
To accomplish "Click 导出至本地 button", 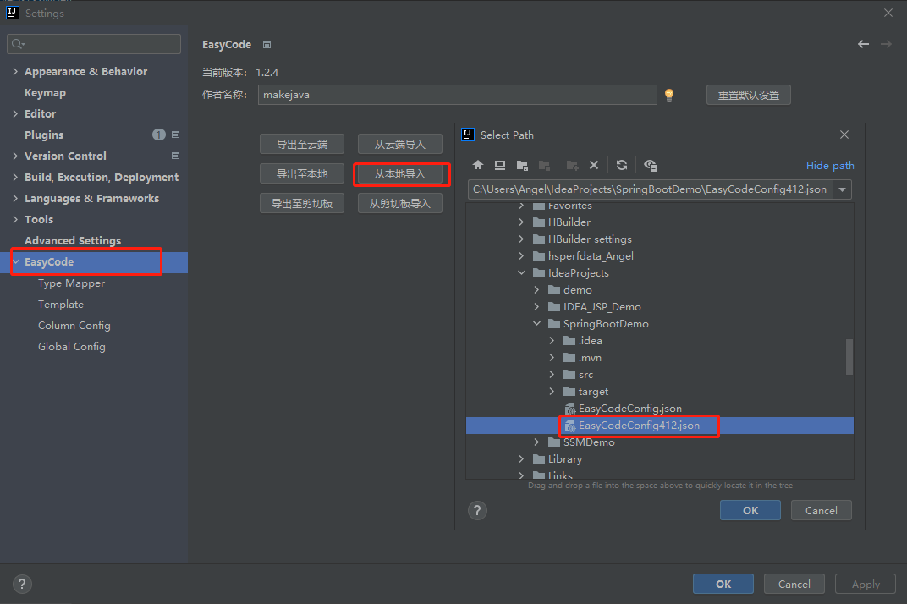I will (x=302, y=173).
